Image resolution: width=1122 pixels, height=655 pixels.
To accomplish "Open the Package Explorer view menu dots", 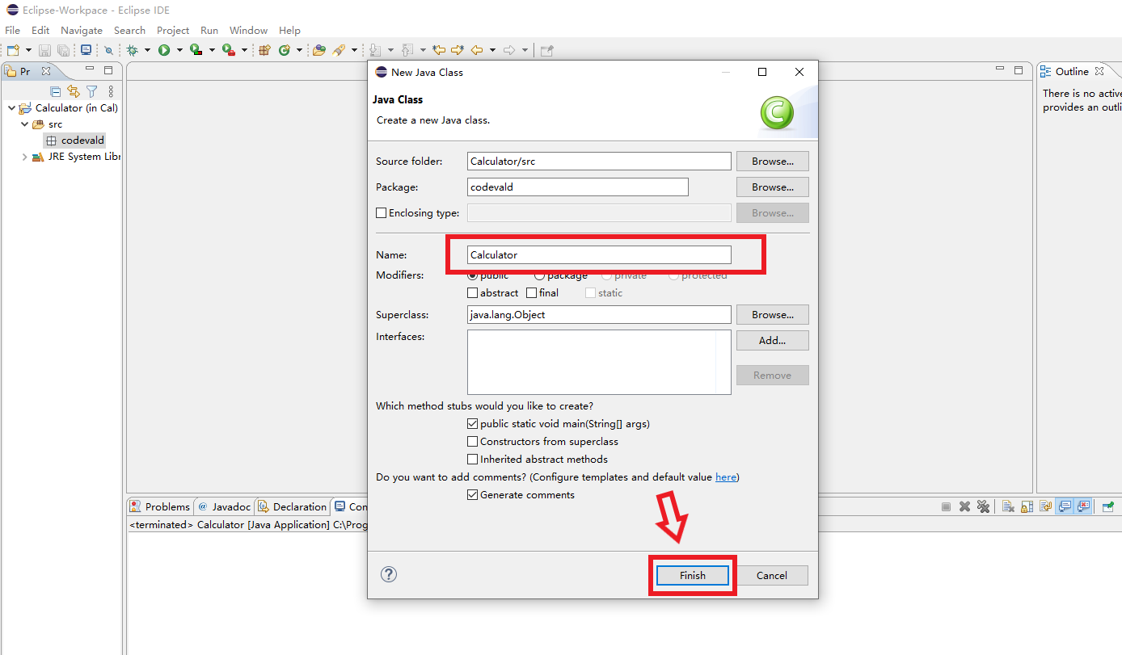I will tap(111, 91).
